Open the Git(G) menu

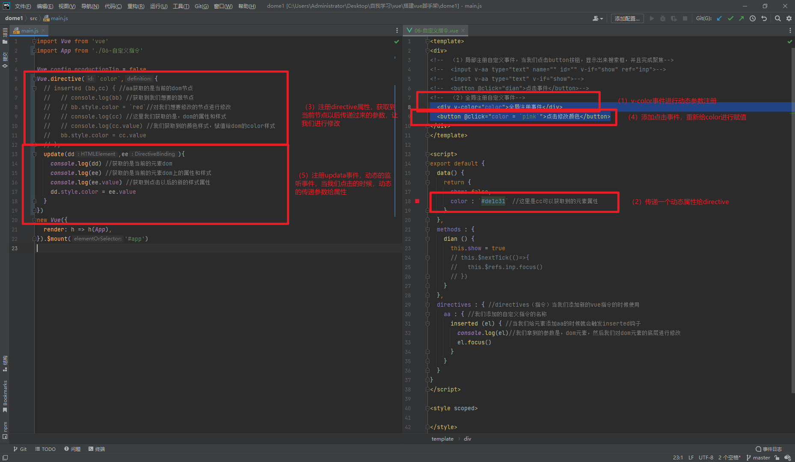click(x=202, y=6)
